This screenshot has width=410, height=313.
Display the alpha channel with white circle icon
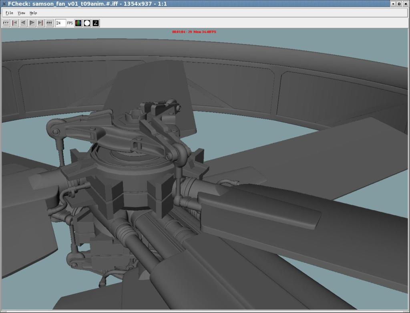pos(87,23)
